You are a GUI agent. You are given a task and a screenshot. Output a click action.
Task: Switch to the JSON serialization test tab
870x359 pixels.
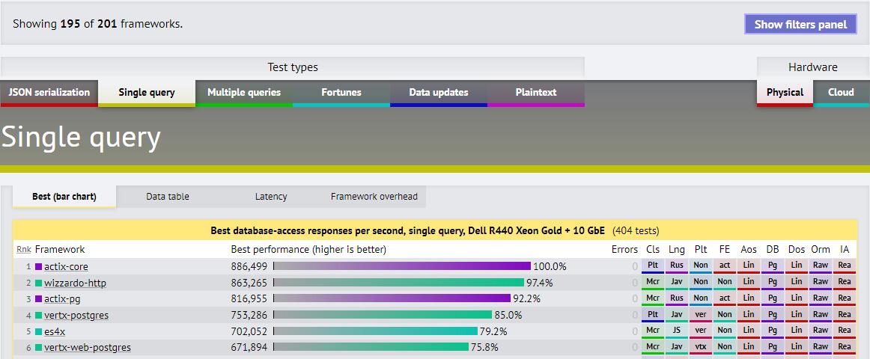click(x=49, y=93)
